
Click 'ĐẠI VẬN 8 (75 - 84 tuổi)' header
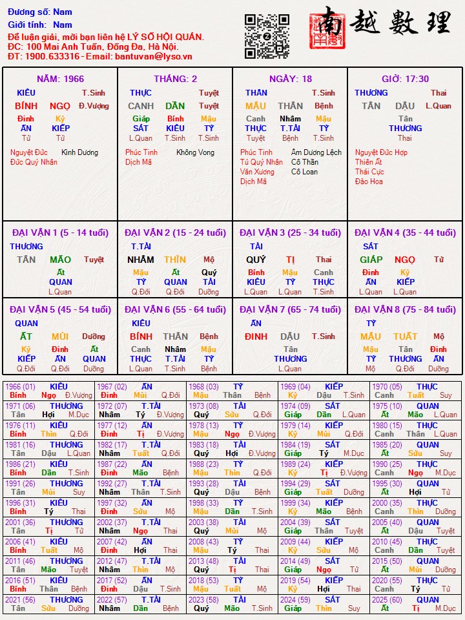[406, 309]
